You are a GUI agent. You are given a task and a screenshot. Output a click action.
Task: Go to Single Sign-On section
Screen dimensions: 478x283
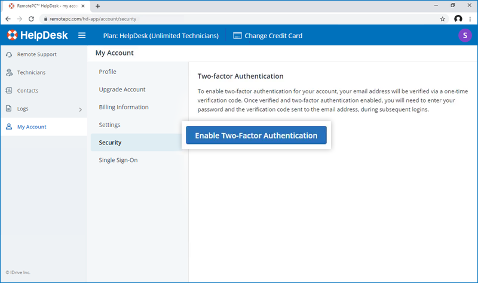[118, 160]
